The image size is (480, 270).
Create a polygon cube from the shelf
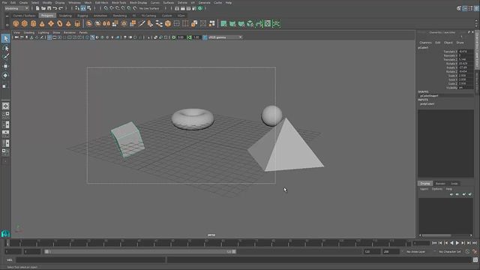pos(25,23)
